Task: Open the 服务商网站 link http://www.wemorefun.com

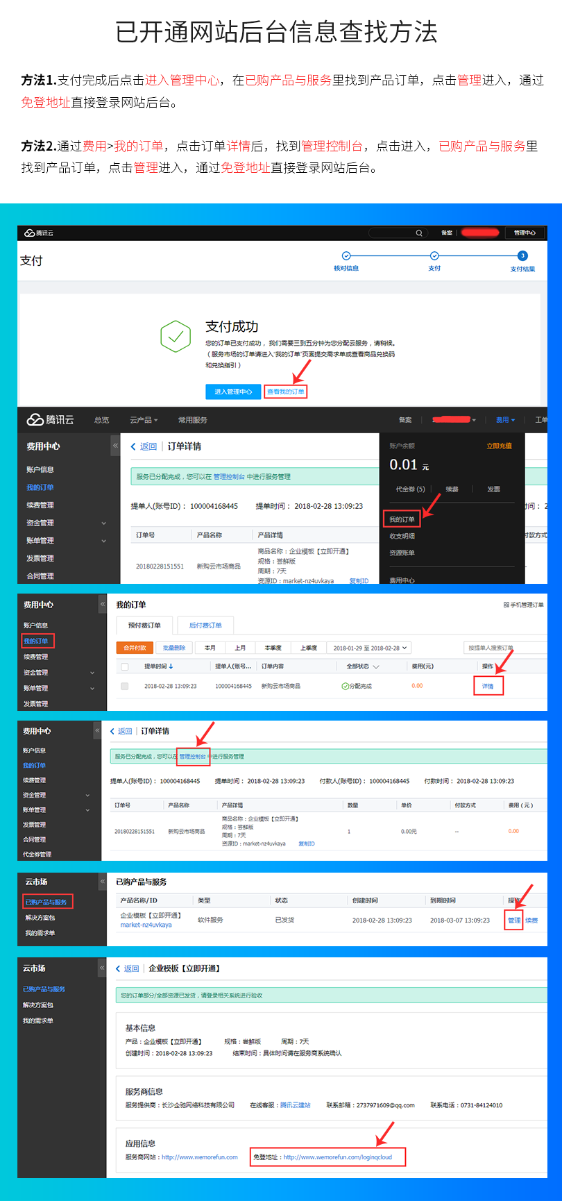Action: (200, 1157)
